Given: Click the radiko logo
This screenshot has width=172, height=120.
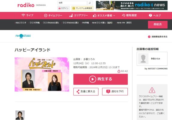Looking at the screenshot, I should pyautogui.click(x=26, y=5).
